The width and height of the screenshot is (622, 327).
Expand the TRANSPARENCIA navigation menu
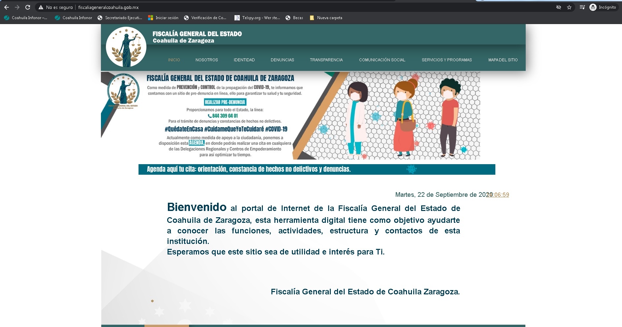pos(326,60)
